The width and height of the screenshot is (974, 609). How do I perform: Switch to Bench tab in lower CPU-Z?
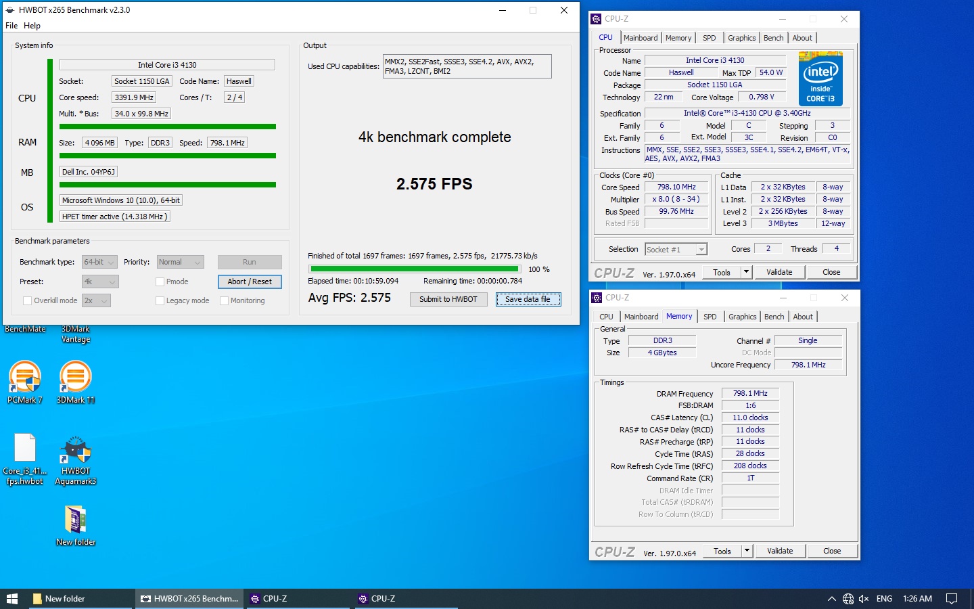click(774, 317)
